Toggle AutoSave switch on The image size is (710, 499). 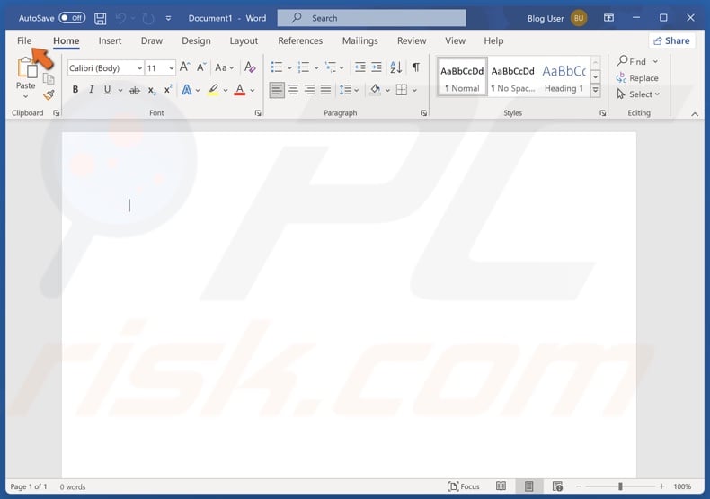coord(72,18)
